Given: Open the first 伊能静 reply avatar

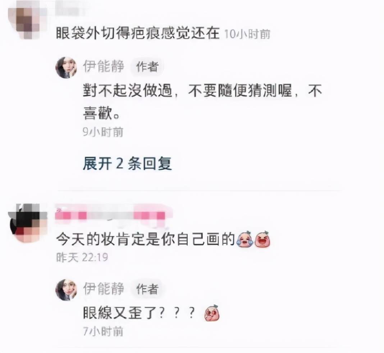Looking at the screenshot, I should click(66, 68).
